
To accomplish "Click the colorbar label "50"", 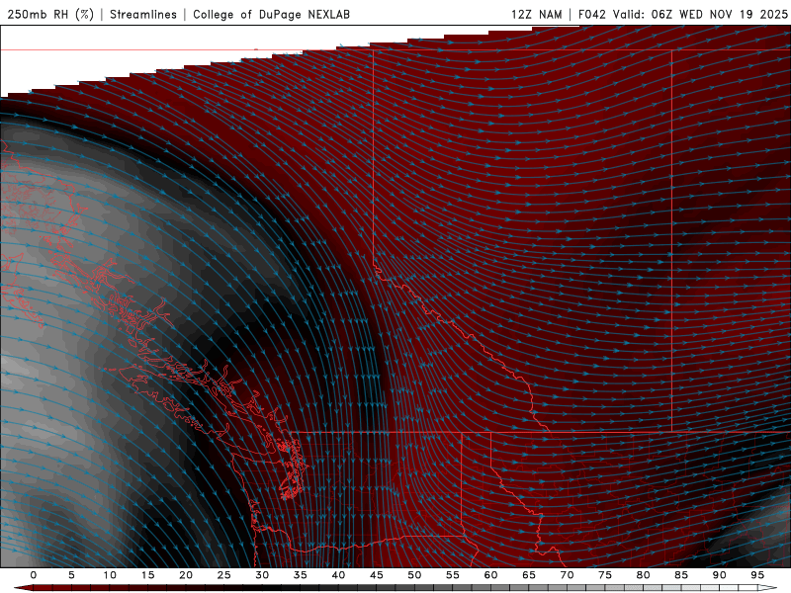I will coord(414,575).
